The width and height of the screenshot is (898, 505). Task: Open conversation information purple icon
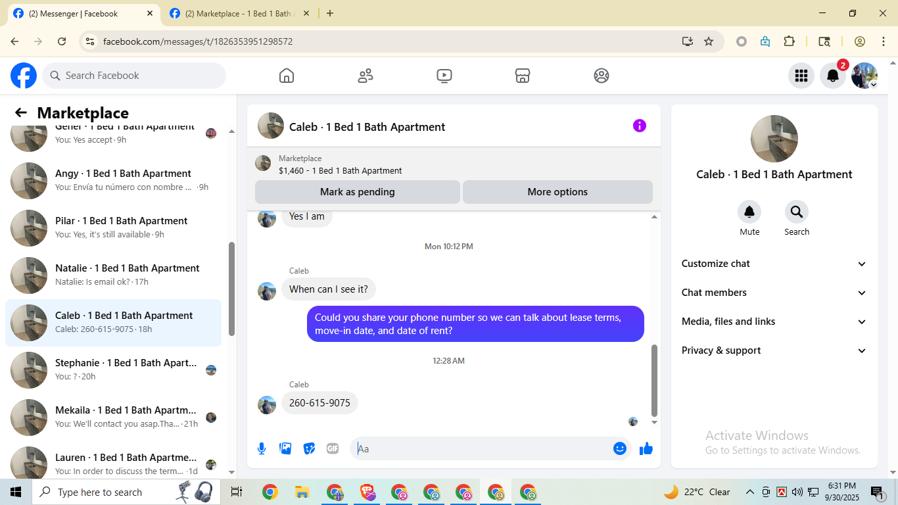[640, 126]
